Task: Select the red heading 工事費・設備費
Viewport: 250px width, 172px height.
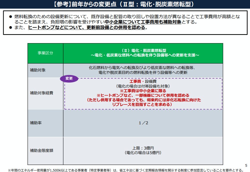Action: point(143,82)
